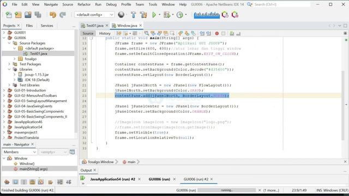Screen dimensions: 349x196
Task: Open the default config combo box
Action: 94,15
